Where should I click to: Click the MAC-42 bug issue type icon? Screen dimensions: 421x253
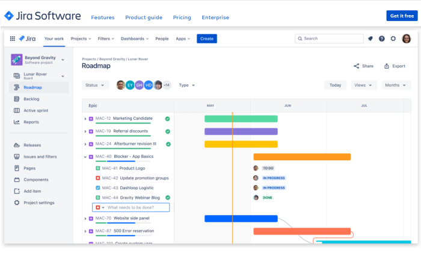click(x=97, y=178)
